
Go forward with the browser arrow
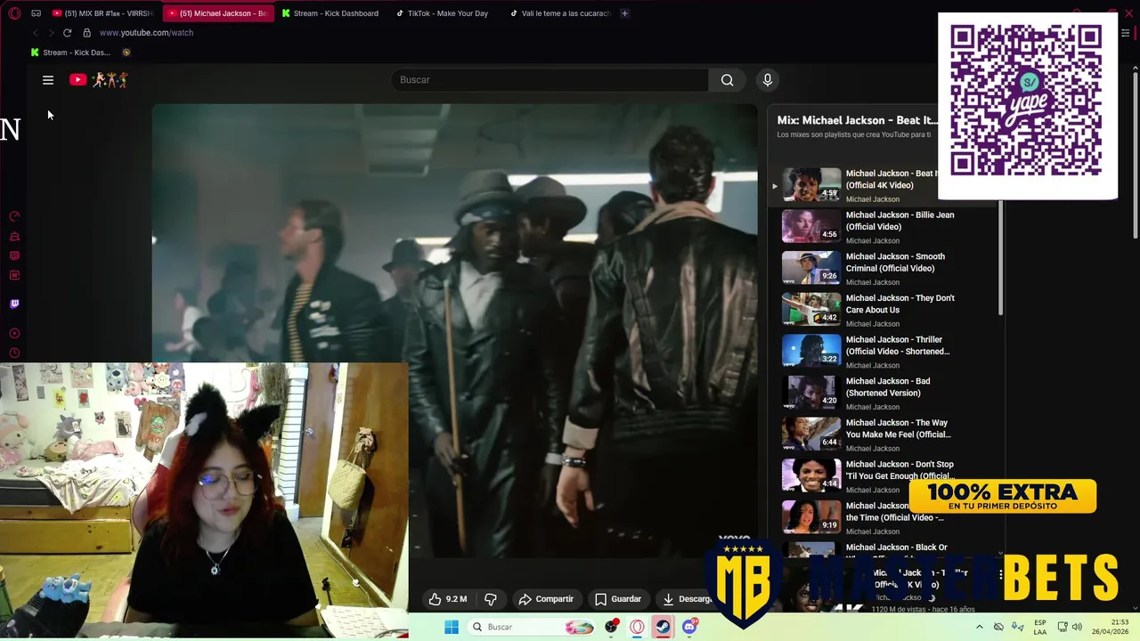51,33
